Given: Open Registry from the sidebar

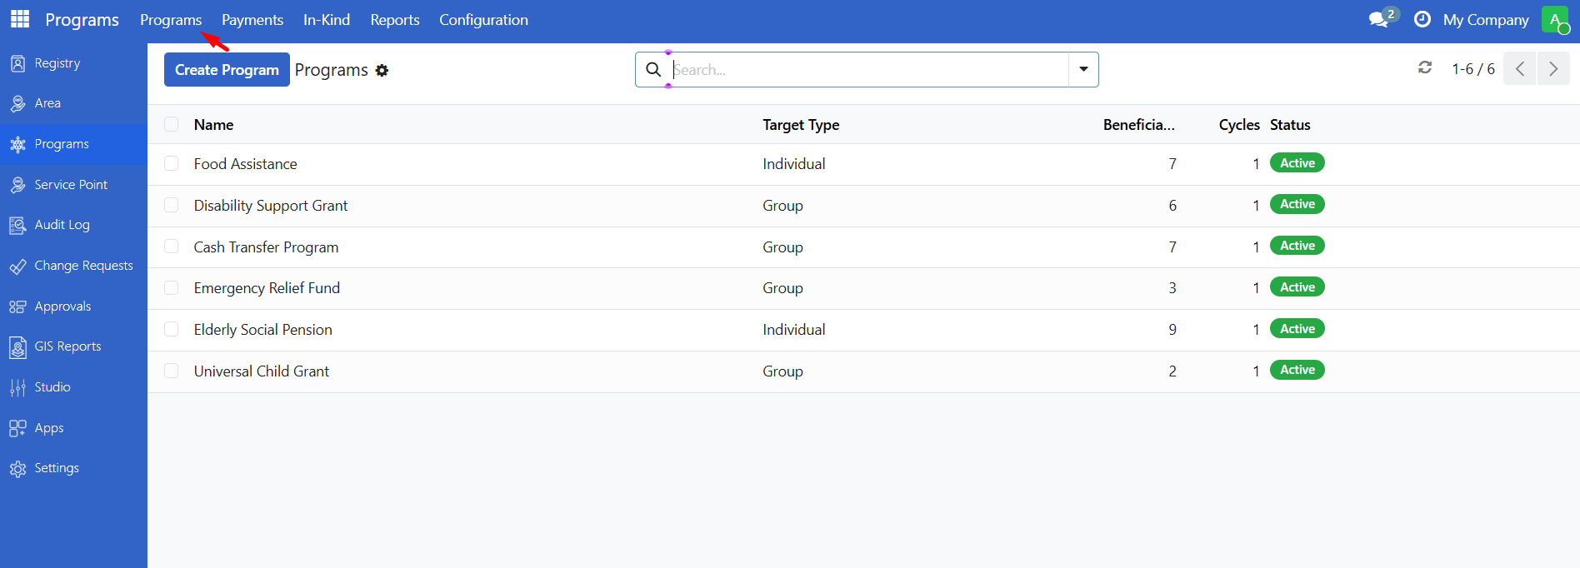Looking at the screenshot, I should 57,63.
